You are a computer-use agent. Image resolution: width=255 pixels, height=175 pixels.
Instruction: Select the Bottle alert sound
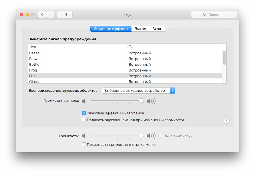[x=125, y=64]
